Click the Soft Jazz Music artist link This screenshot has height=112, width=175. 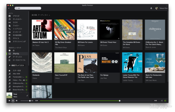click(x=151, y=80)
